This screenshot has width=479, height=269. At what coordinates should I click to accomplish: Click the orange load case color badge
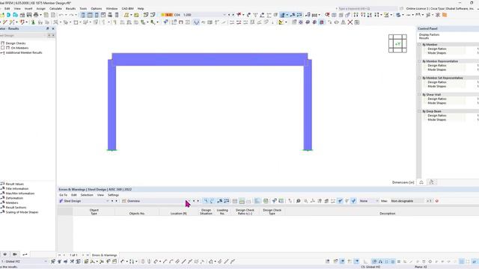tap(168, 15)
